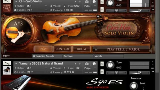This screenshot has height=90, width=160.
Task: Go to previous instrument in Yamaha S90ES header
Action: coord(75,64)
